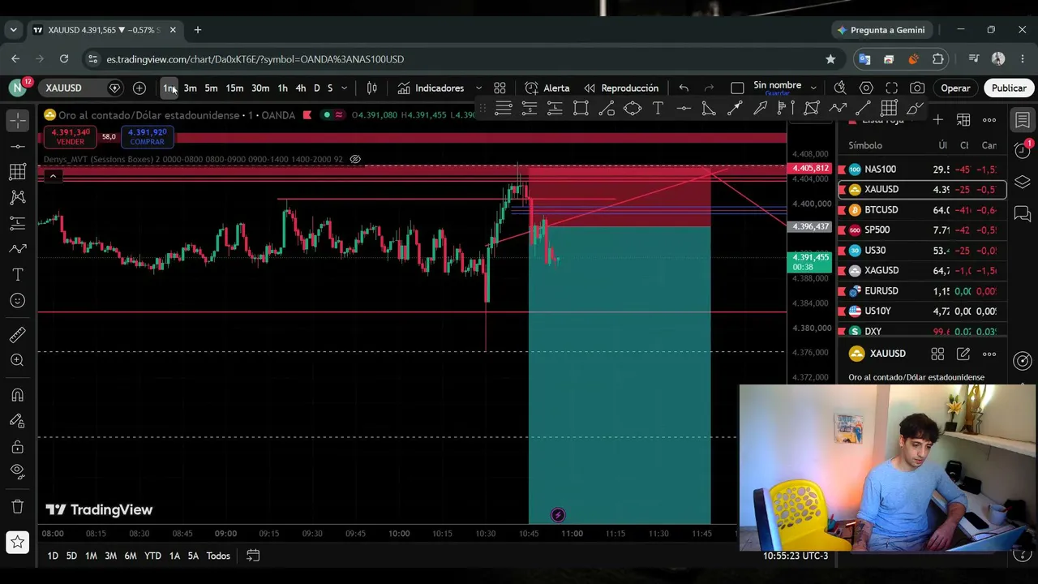Open watchlist more options menu
This screenshot has width=1038, height=584.
989,120
